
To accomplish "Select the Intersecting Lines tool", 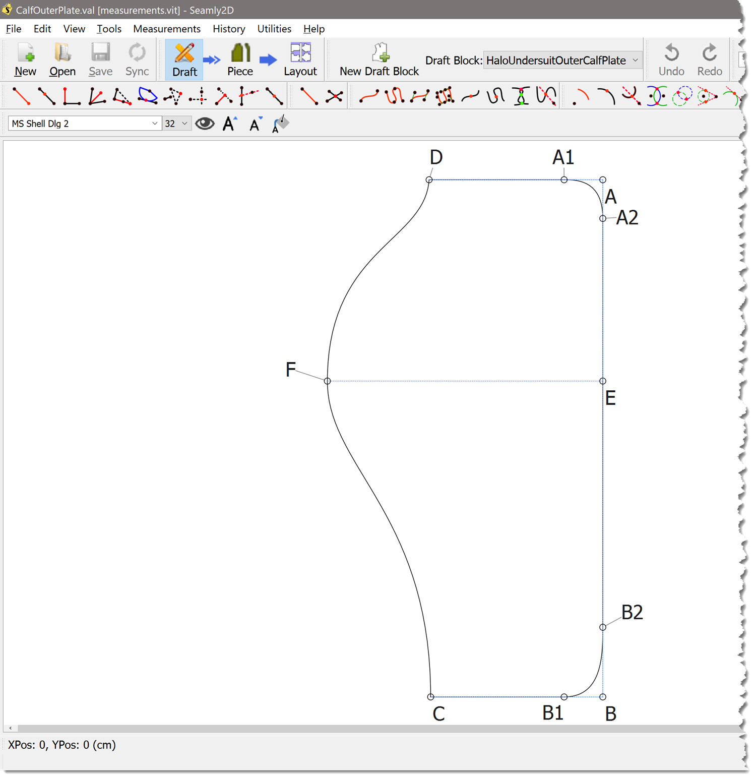I will (x=334, y=96).
